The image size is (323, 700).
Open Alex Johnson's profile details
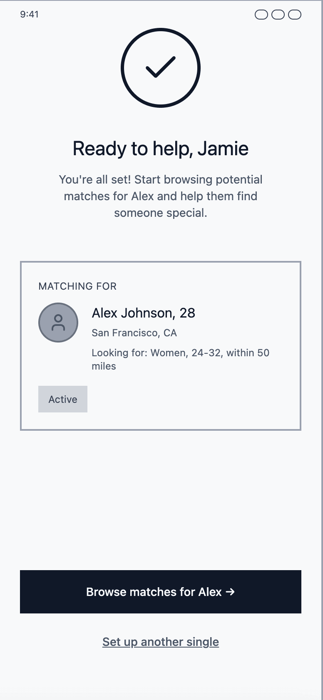(143, 313)
